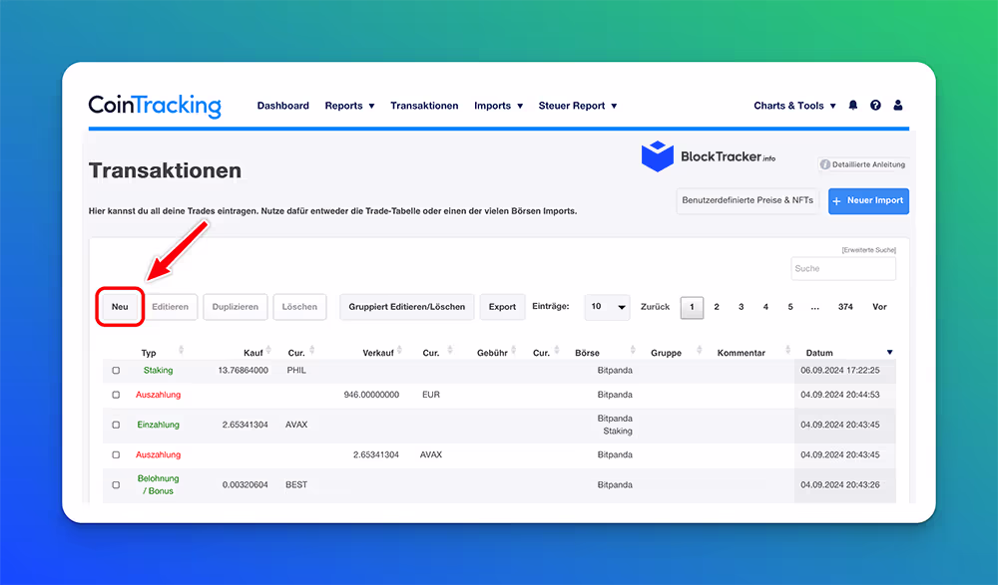Click the value 946.00000000
The width and height of the screenshot is (998, 585).
click(x=371, y=395)
